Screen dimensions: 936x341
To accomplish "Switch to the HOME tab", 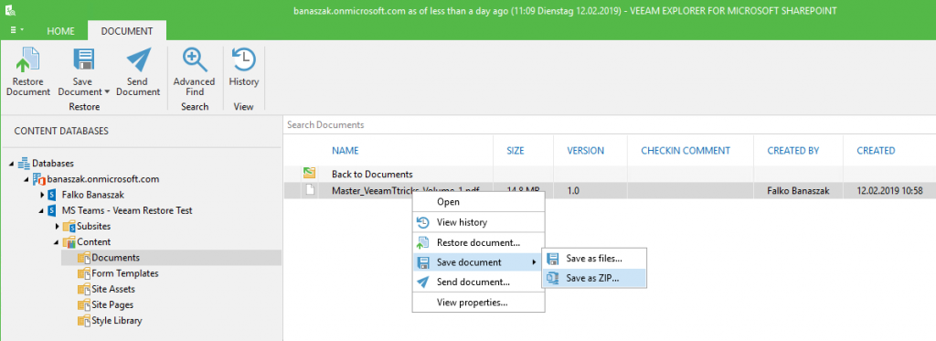I will (x=61, y=30).
